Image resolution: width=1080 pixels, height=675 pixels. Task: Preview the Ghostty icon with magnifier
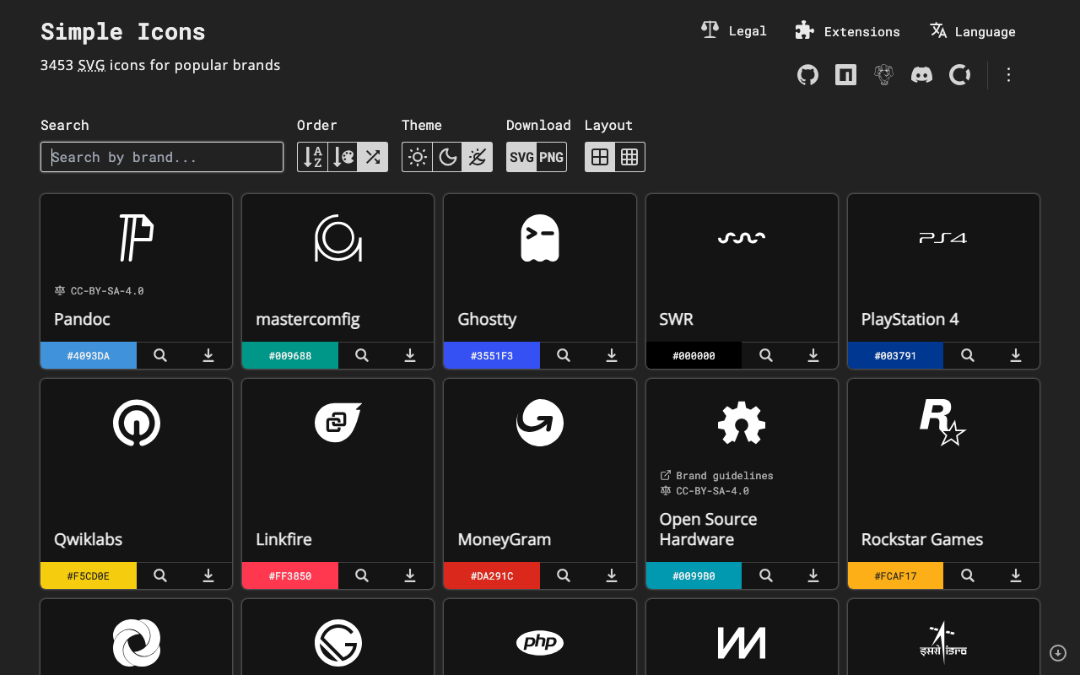pos(564,355)
